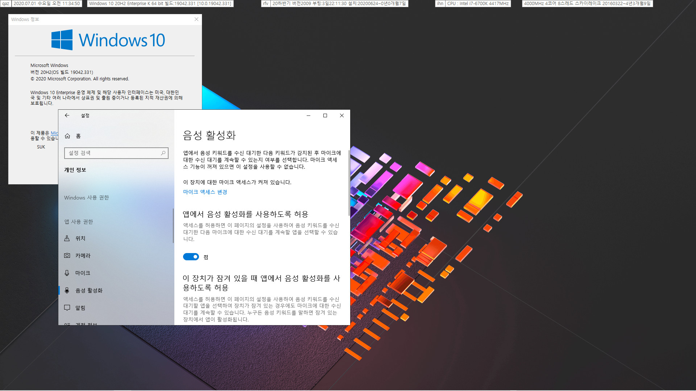The image size is (696, 391).
Task: Click the 개인 정보 category heading
Action: 75,170
